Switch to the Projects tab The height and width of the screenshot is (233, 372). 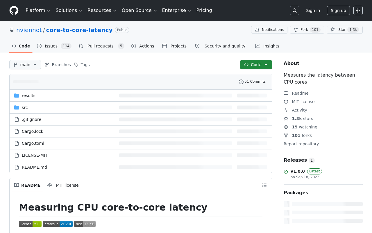coord(174,46)
